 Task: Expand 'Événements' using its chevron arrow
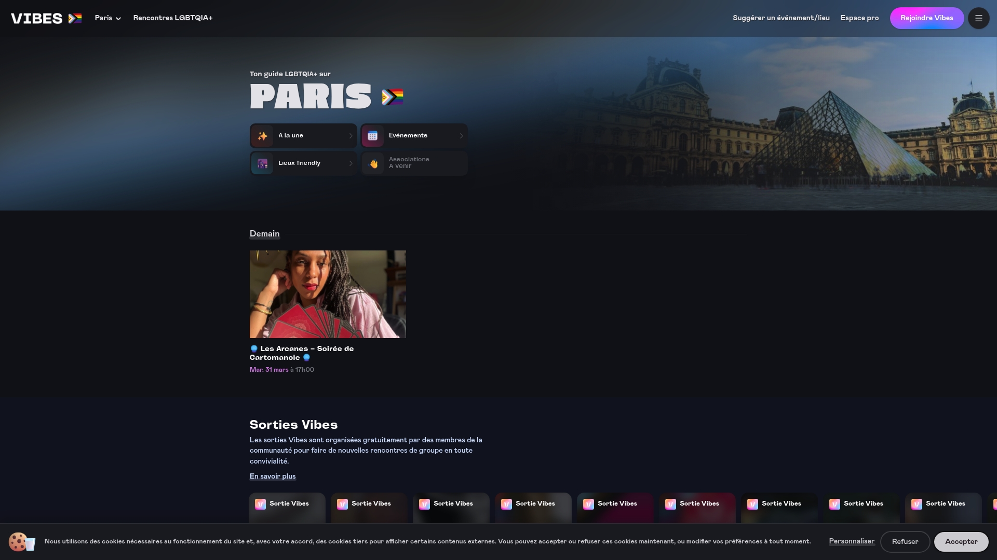[x=461, y=136]
